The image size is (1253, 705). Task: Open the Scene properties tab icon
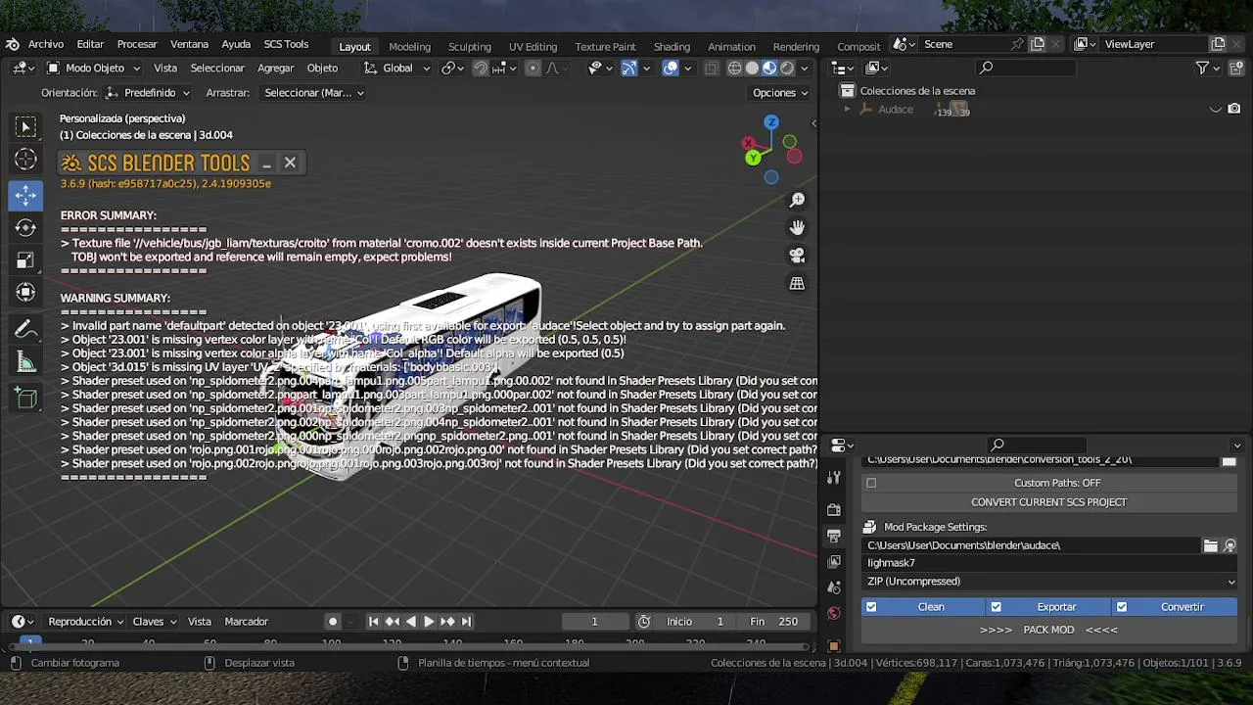point(834,587)
